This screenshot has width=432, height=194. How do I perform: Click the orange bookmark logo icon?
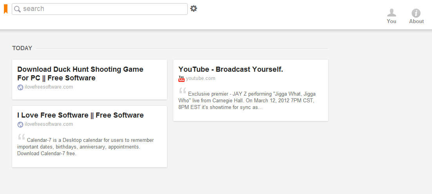pos(6,9)
